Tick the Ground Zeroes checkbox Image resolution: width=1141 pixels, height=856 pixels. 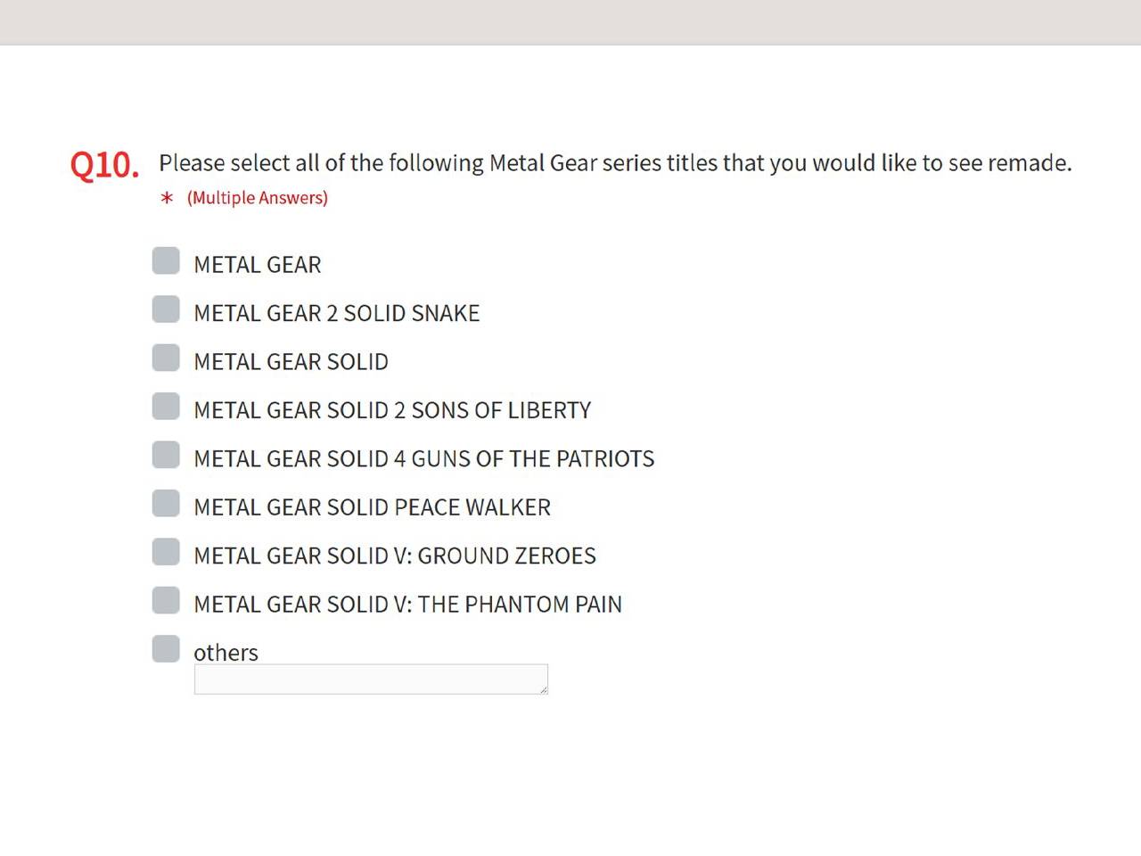[166, 552]
